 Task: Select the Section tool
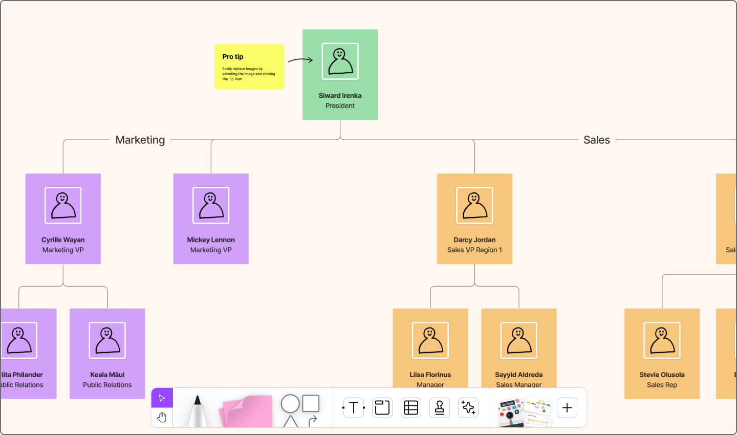[382, 407]
